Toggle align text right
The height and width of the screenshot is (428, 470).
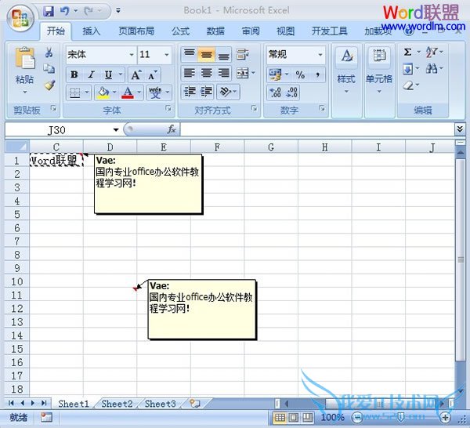point(223,73)
